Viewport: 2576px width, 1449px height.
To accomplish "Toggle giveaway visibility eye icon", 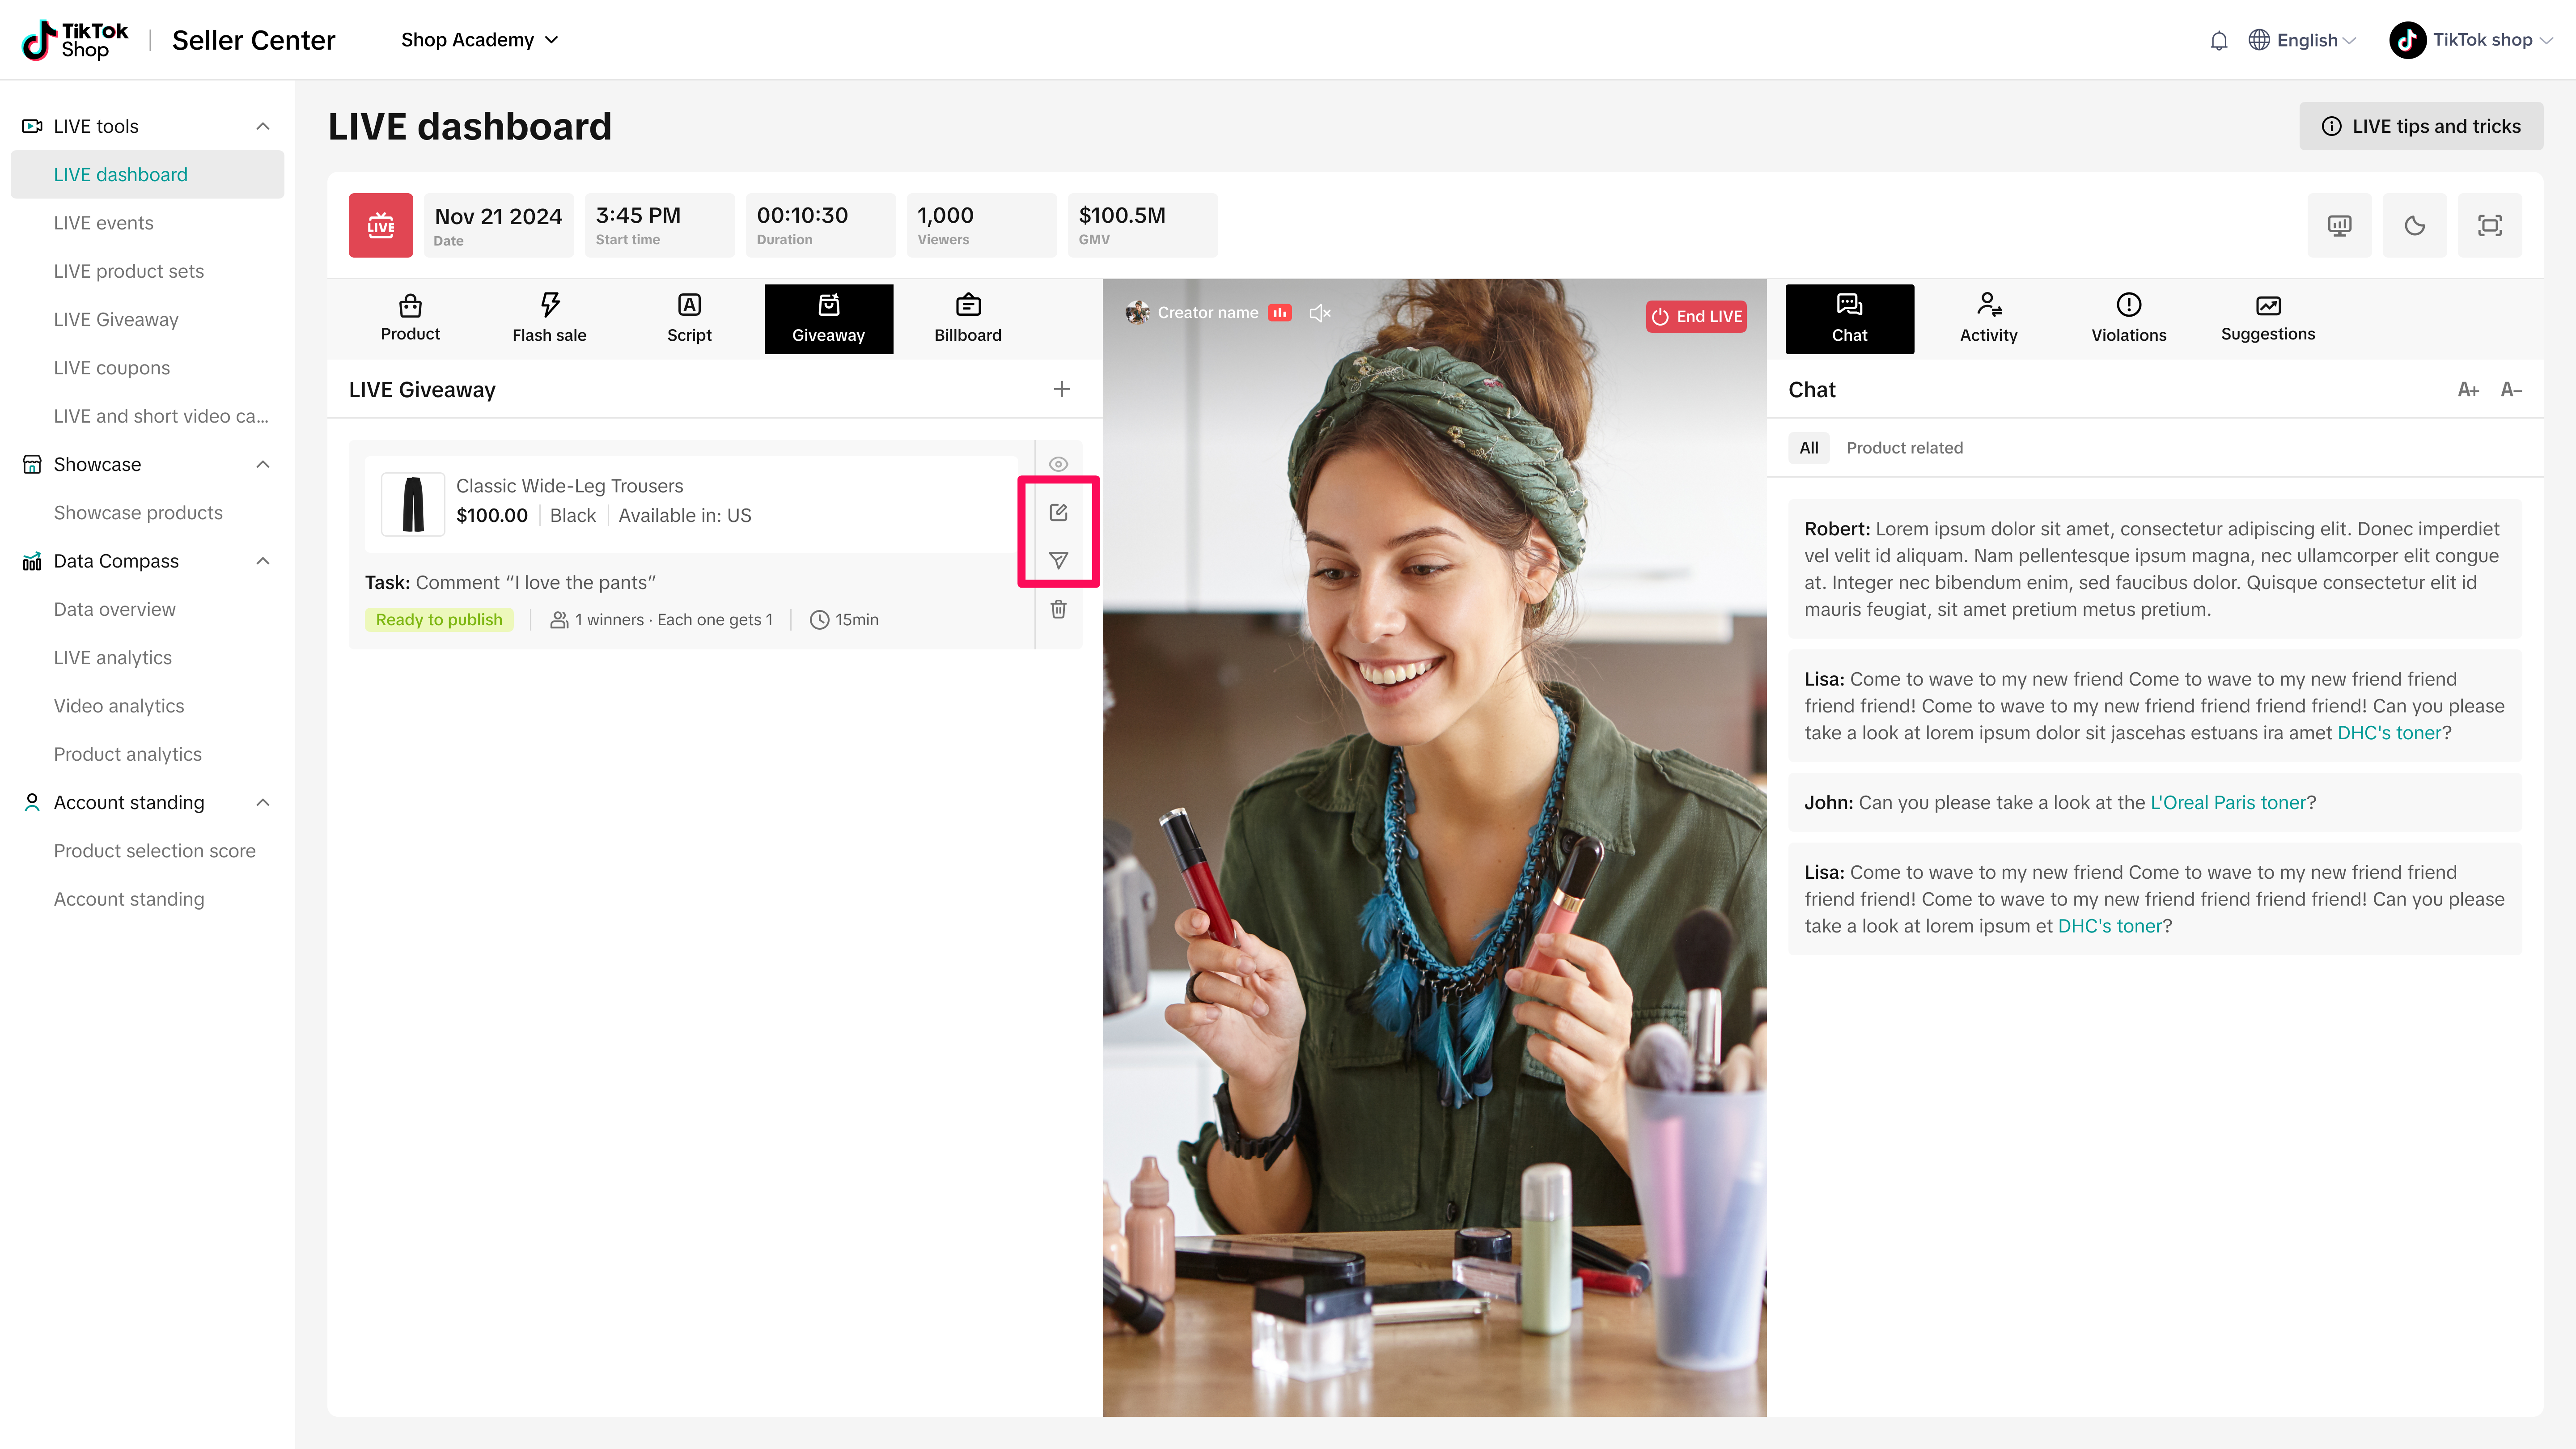I will tap(1058, 464).
